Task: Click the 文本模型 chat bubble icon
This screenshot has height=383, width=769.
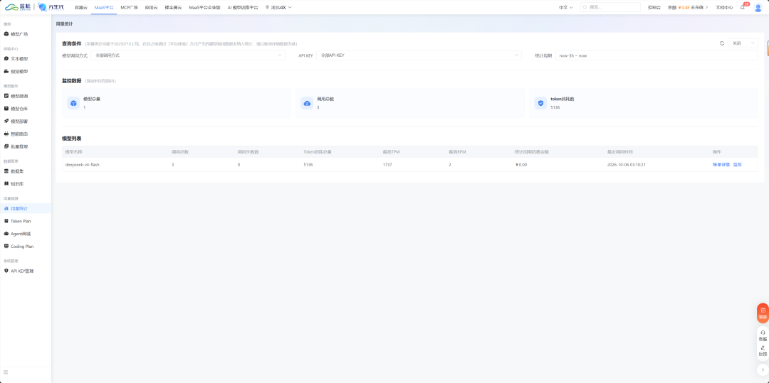Action: 6,58
